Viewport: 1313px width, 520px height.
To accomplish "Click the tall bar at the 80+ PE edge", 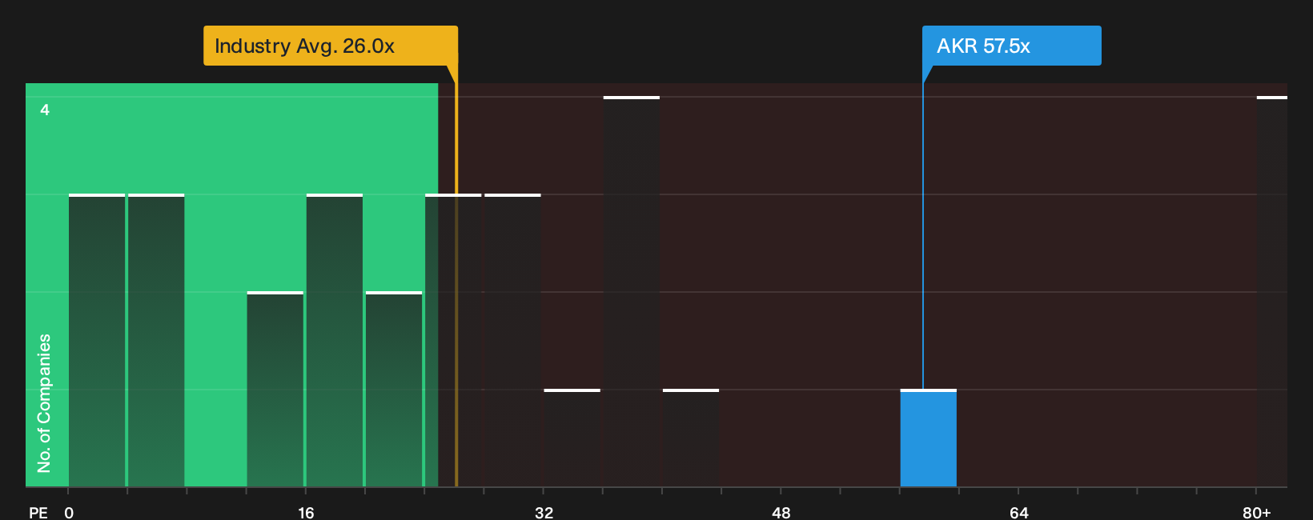I will (1272, 291).
